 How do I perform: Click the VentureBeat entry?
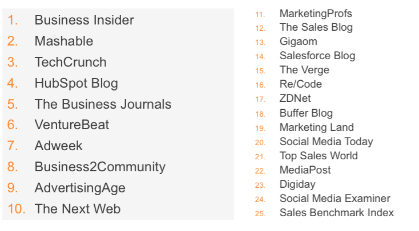(71, 125)
